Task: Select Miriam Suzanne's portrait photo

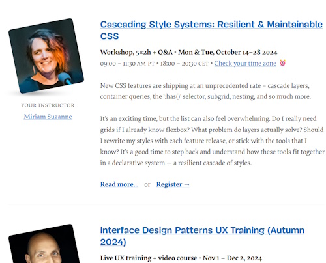Action: point(46,56)
